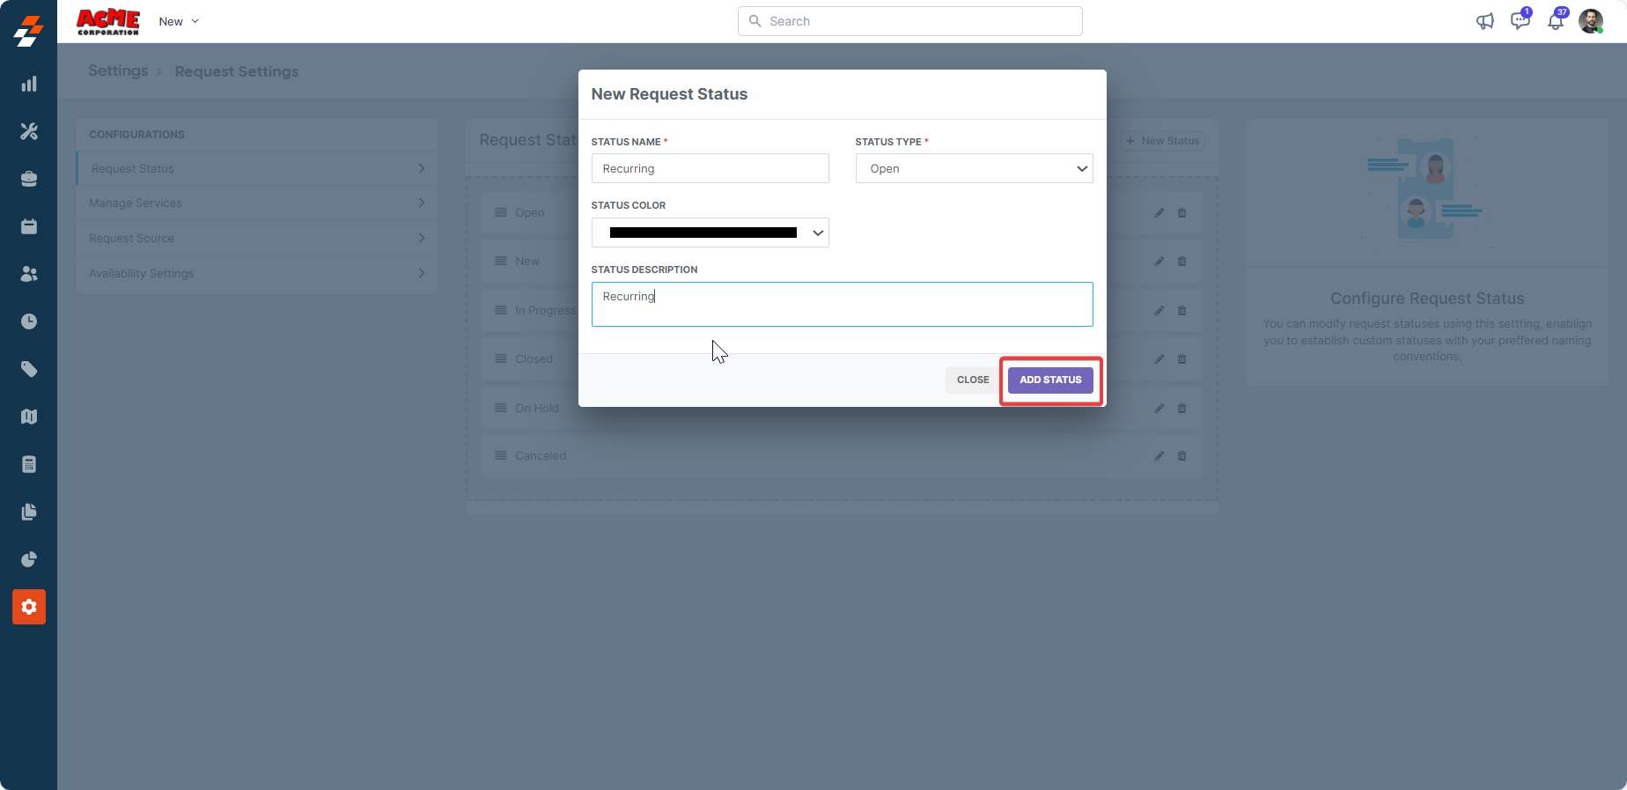Open the tag sidebar icon
The image size is (1627, 790).
click(x=29, y=369)
